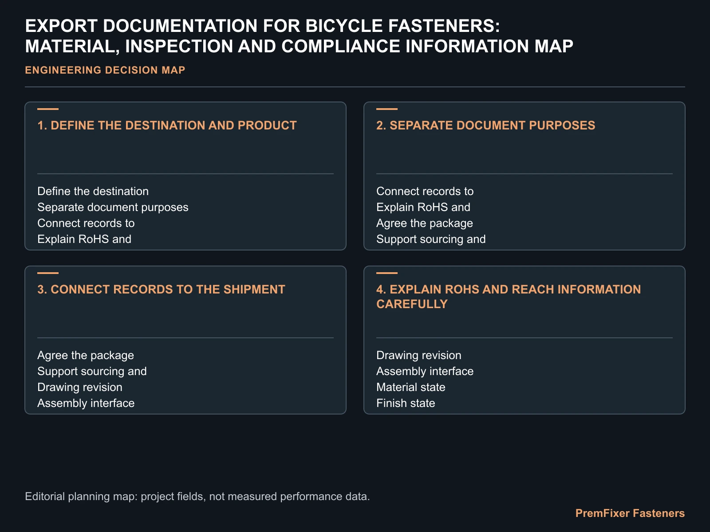Click 'Explain RoHS and' in card 1
710x532 pixels.
[84, 239]
